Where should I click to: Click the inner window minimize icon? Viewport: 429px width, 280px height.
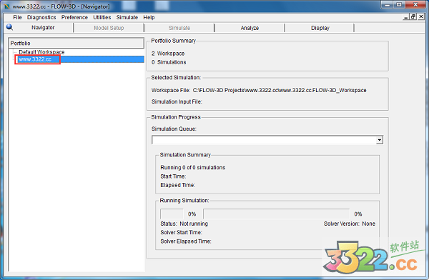[406, 17]
